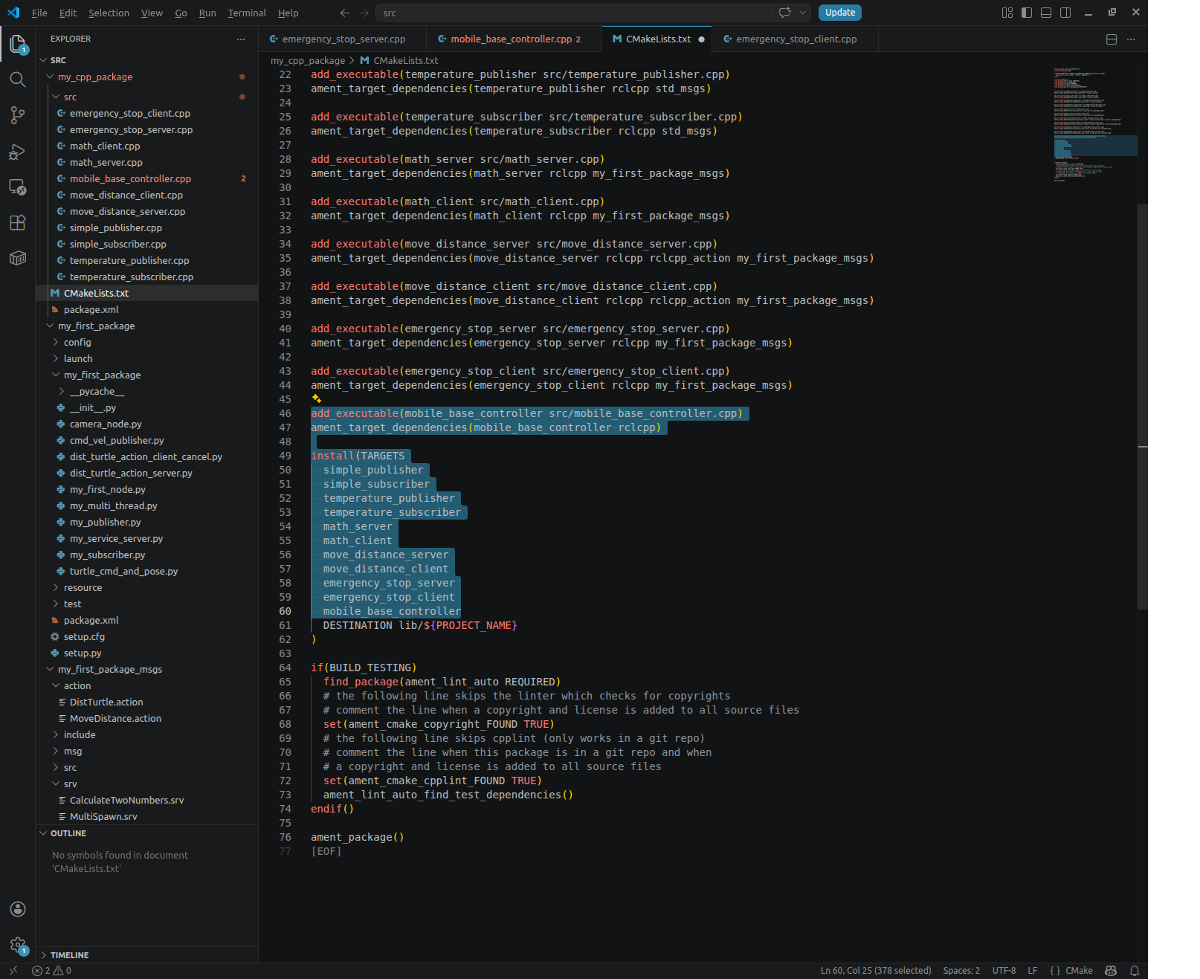Click the Explorer more actions ellipsis
The width and height of the screenshot is (1200, 979).
pyautogui.click(x=240, y=39)
